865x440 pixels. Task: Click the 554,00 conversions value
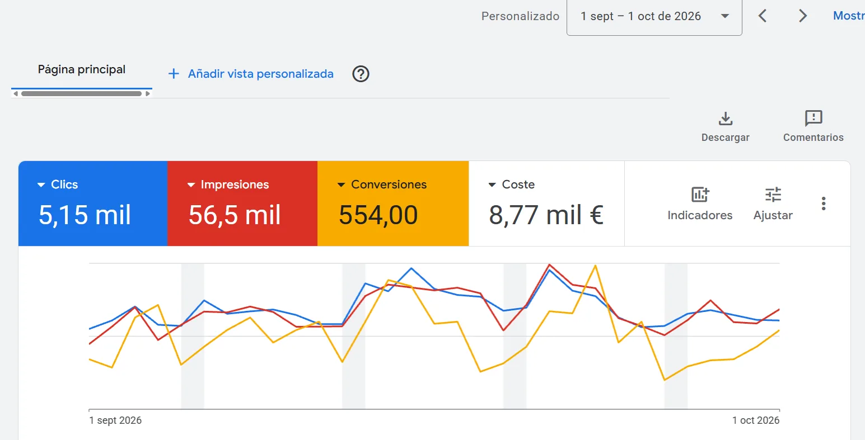click(378, 215)
